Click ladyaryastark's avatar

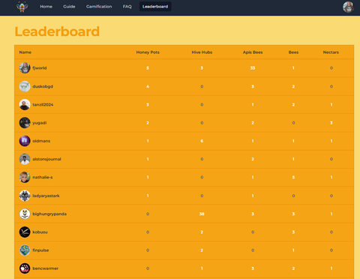pyautogui.click(x=25, y=196)
